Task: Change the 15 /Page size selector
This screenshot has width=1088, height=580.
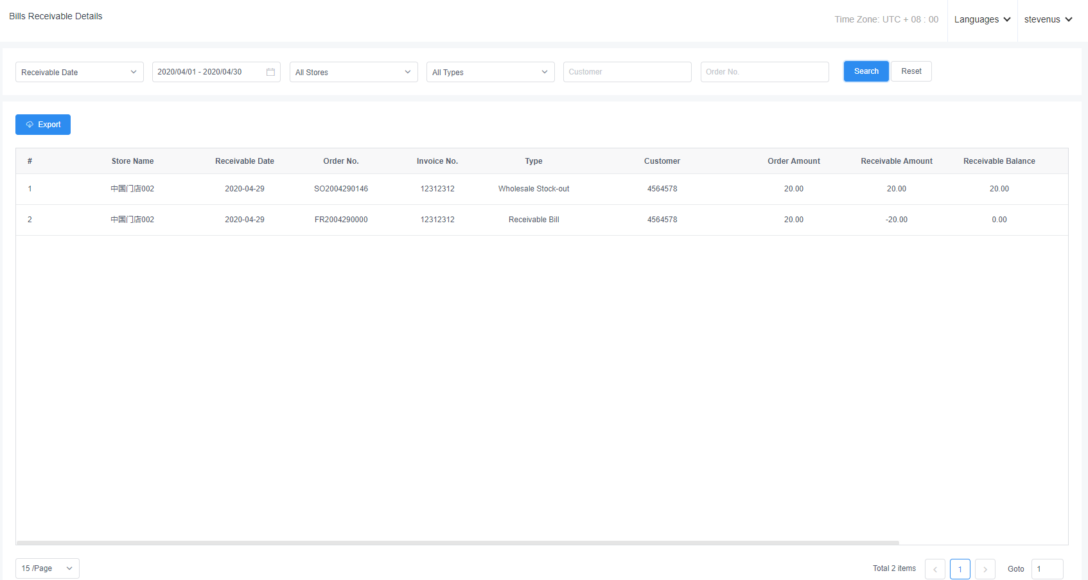Action: click(x=47, y=568)
